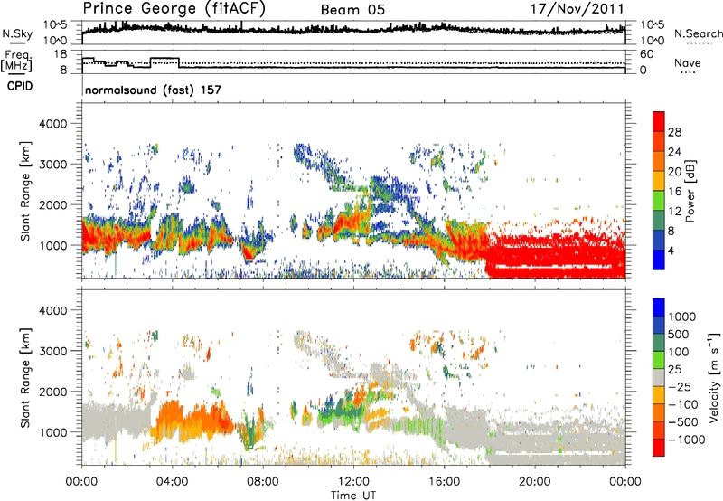Click the 'Prince George (fitACF)' title text
Image resolution: width=723 pixels, height=501 pixels.
click(174, 8)
